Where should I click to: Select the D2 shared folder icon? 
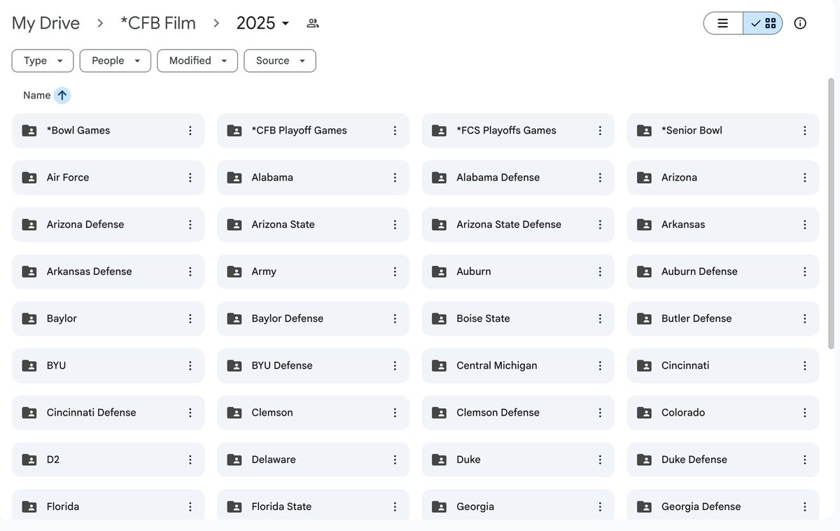coord(29,460)
